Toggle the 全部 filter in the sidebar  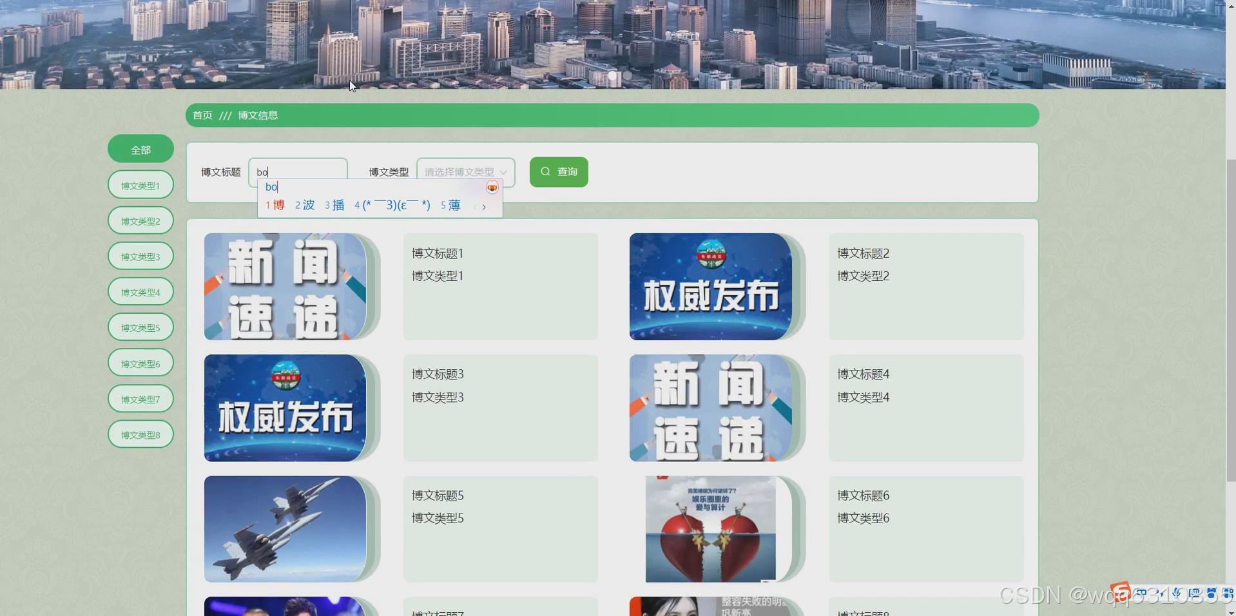(x=140, y=149)
